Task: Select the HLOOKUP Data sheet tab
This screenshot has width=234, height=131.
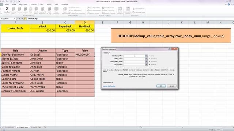Action: click(x=22, y=127)
